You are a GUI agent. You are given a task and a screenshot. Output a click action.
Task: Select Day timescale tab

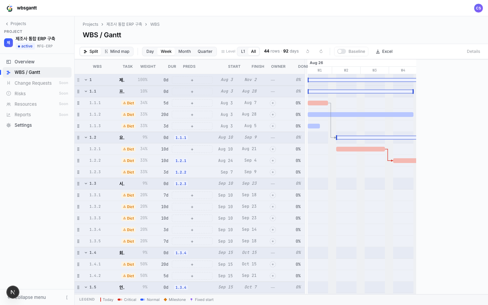click(150, 52)
